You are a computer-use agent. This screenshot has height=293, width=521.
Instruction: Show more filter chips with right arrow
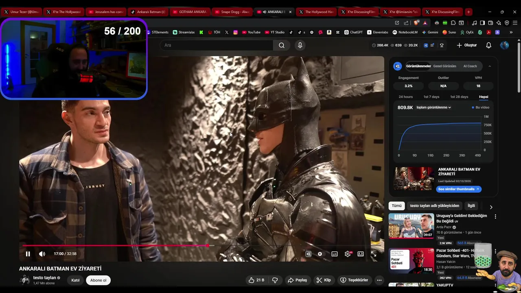point(491,207)
